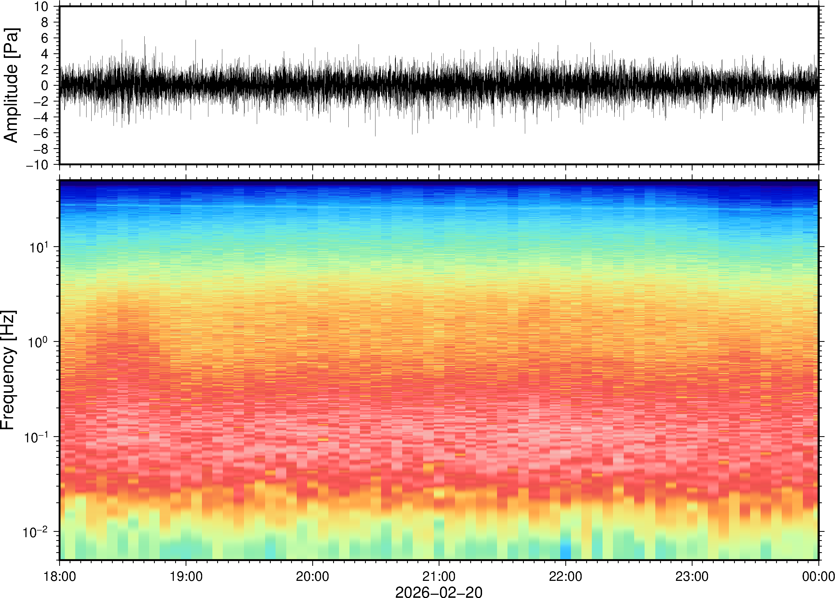Viewport: 835px width, 598px height.
Task: Click the 18:00 time axis label
Action: pyautogui.click(x=60, y=576)
